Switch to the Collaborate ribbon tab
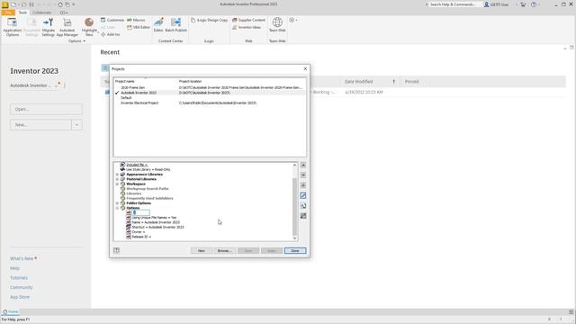Screen dimensions: 576x324 [41, 13]
